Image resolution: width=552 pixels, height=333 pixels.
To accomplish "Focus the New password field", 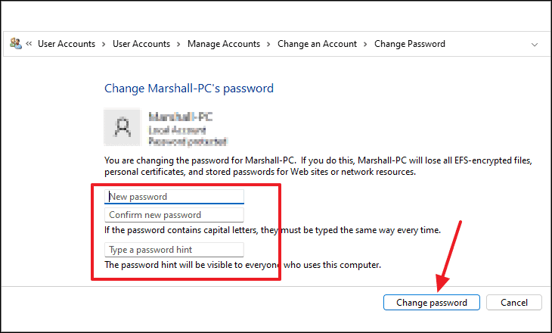I will (x=174, y=197).
